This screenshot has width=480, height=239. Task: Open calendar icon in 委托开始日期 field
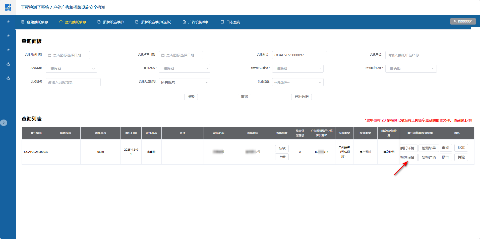tap(50, 55)
